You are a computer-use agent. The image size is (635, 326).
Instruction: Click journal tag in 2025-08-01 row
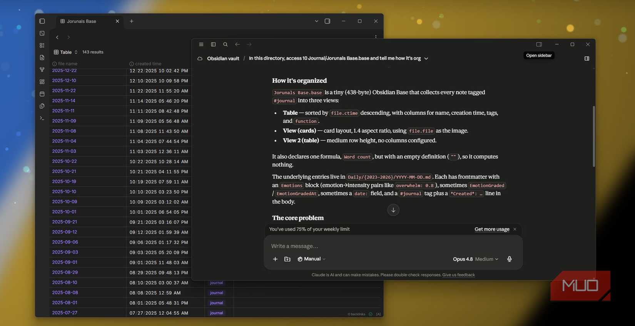coord(216,303)
